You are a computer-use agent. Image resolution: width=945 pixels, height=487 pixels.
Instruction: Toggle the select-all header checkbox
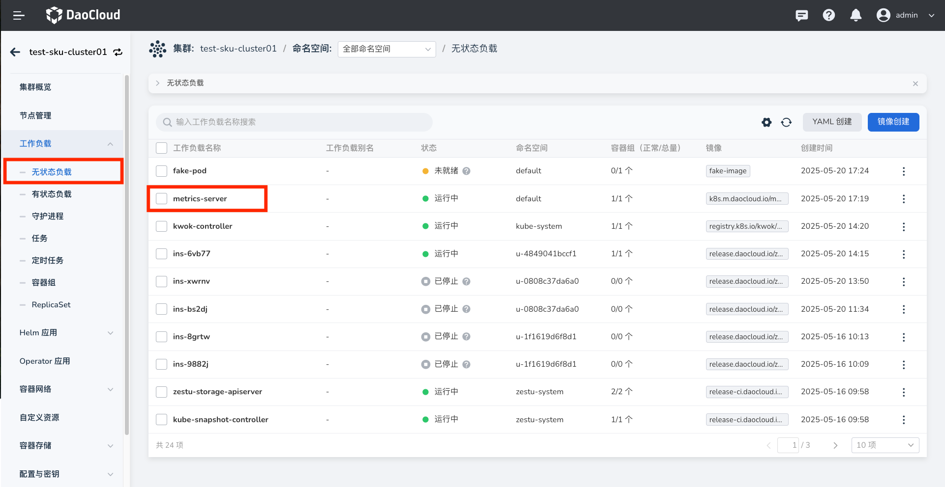(x=161, y=148)
